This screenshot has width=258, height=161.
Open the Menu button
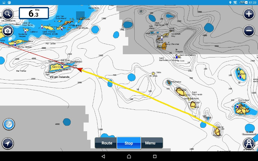coord(150,143)
